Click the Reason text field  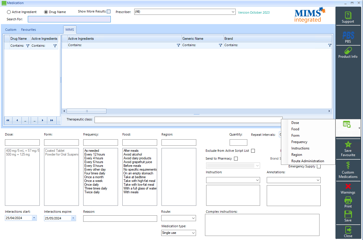pos(120,219)
